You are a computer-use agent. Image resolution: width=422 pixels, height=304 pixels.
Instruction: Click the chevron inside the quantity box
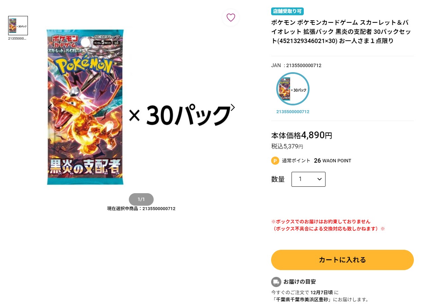(x=319, y=179)
